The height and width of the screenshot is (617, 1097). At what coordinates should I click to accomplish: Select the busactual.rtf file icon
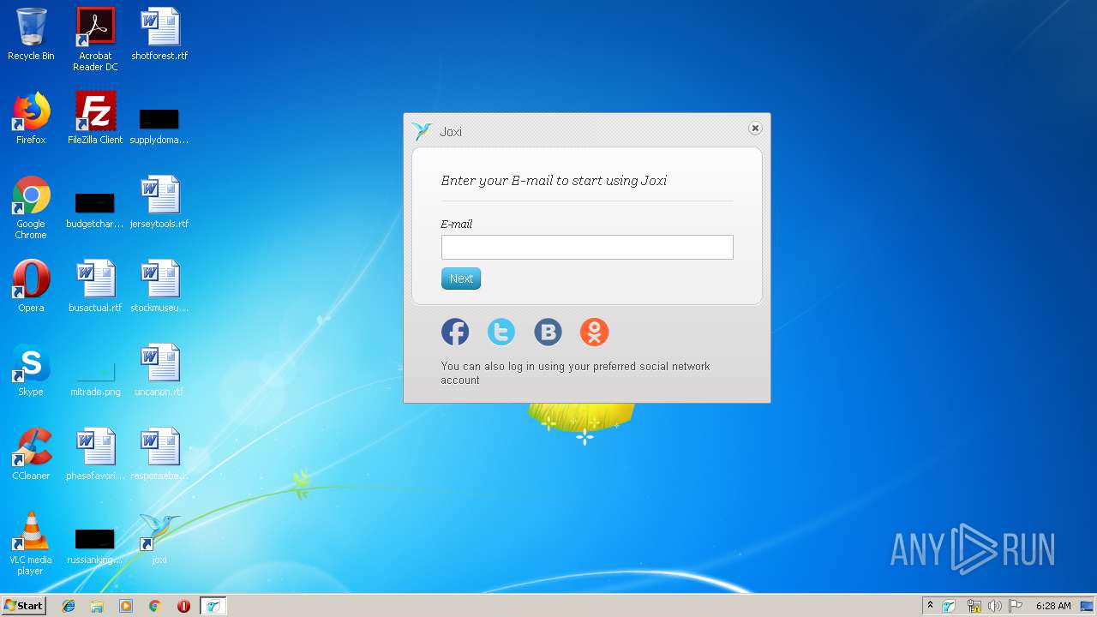(x=95, y=286)
